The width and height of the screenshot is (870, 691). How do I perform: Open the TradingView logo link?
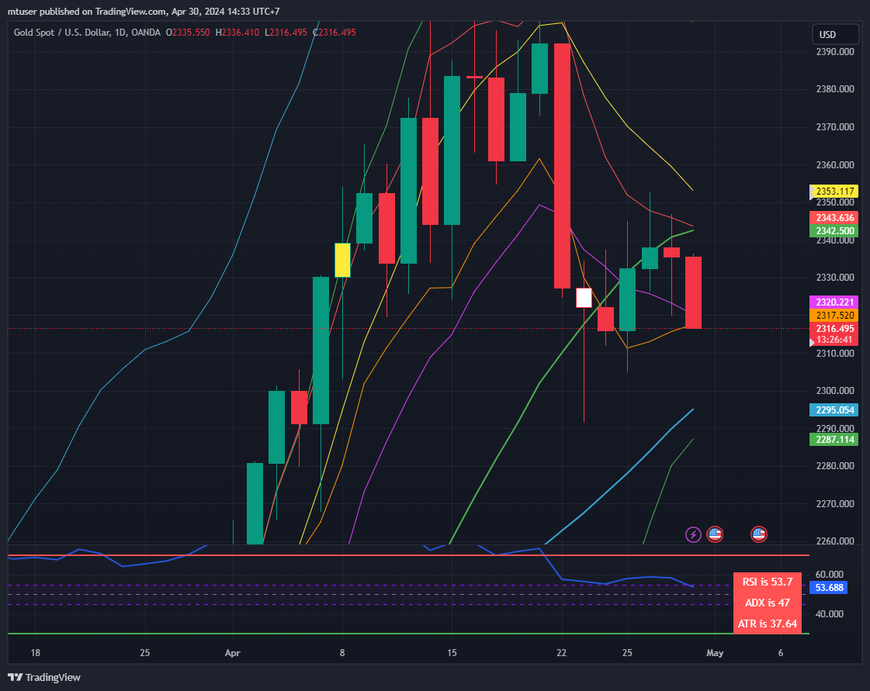[x=44, y=677]
